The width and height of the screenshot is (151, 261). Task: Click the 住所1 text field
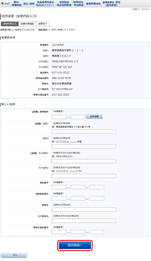click(x=84, y=132)
